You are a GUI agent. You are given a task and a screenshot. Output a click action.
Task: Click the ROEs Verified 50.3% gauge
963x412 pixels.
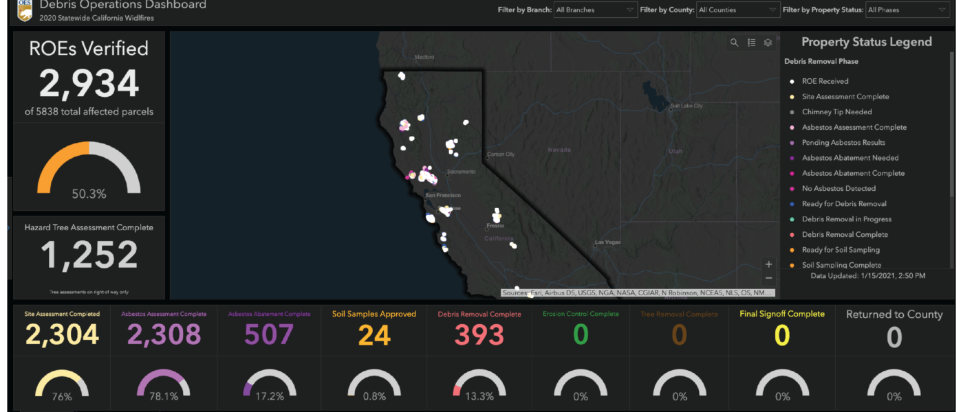pyautogui.click(x=89, y=172)
